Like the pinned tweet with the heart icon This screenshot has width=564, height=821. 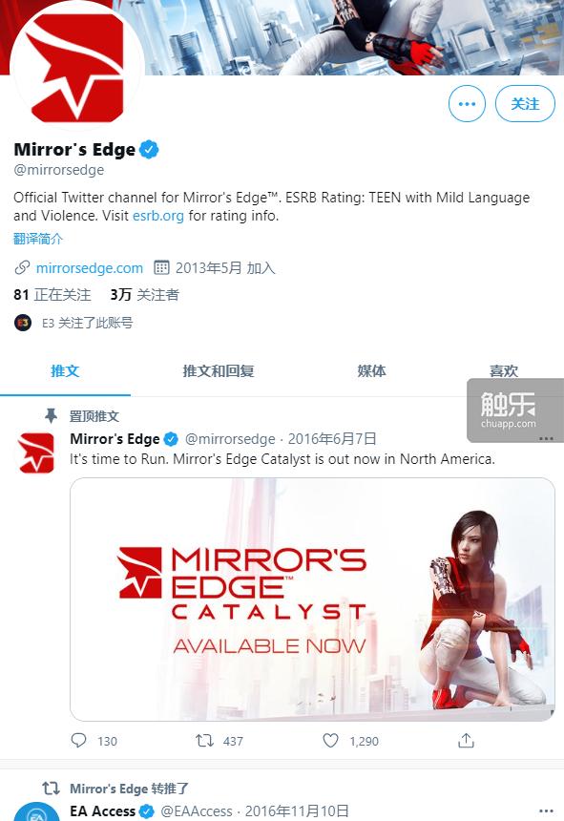(330, 741)
